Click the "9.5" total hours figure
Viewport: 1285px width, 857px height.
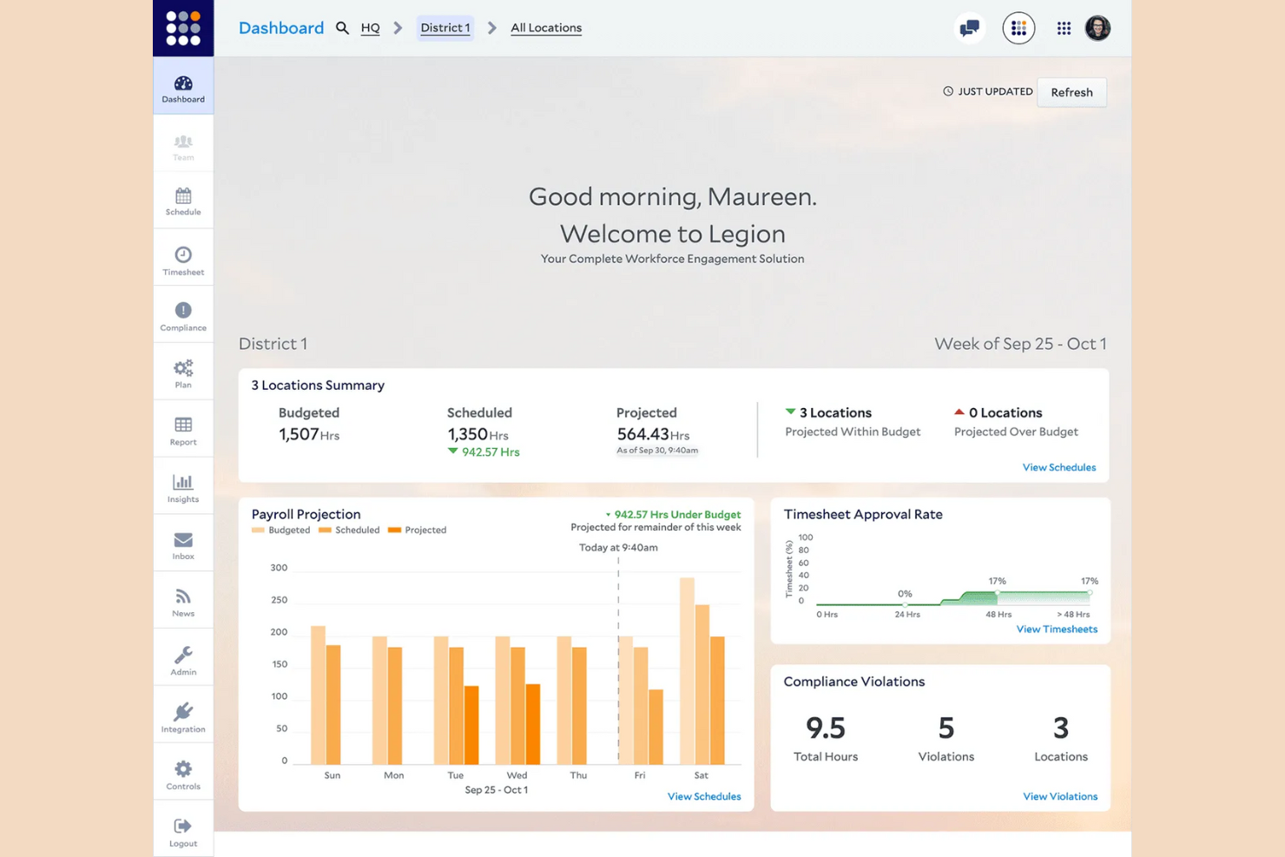point(826,728)
